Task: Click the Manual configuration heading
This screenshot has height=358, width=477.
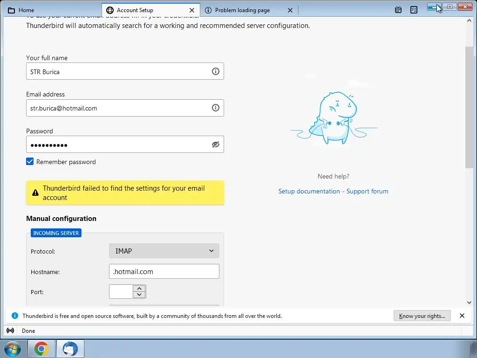Action: pos(61,218)
